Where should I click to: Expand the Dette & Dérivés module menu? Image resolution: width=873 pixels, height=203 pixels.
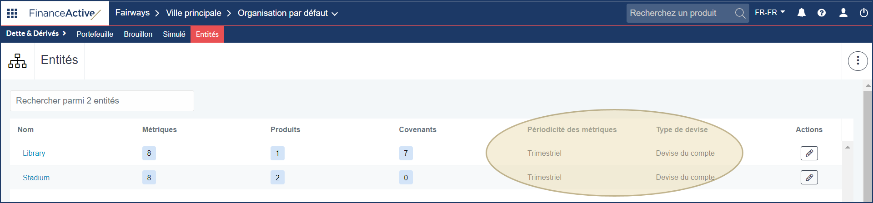pos(36,34)
